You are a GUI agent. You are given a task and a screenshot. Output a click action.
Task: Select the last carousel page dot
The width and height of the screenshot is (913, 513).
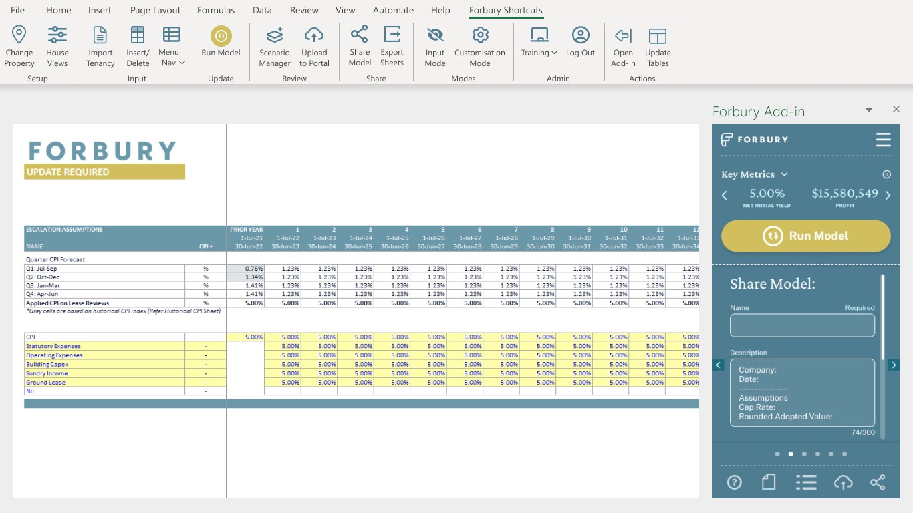(845, 454)
